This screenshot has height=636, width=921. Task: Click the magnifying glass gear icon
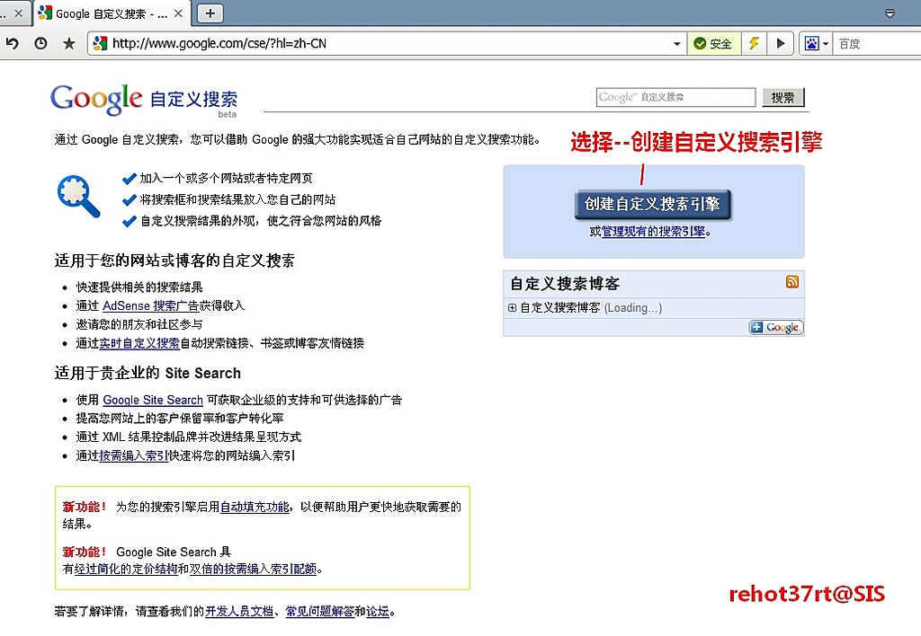pyautogui.click(x=78, y=197)
